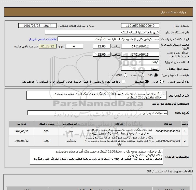This screenshot has width=196, height=190.
Task: Click the quantity cell 200
Action: (46, 131)
